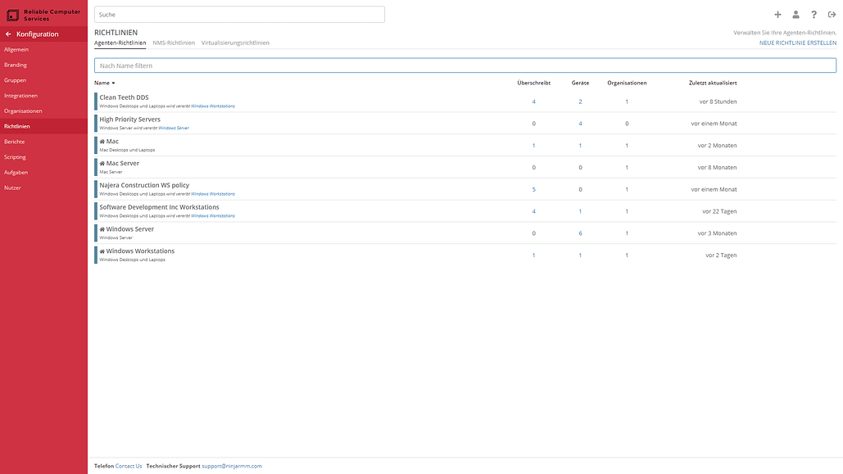Click the home icon next to Windows Workstations

[x=102, y=251]
